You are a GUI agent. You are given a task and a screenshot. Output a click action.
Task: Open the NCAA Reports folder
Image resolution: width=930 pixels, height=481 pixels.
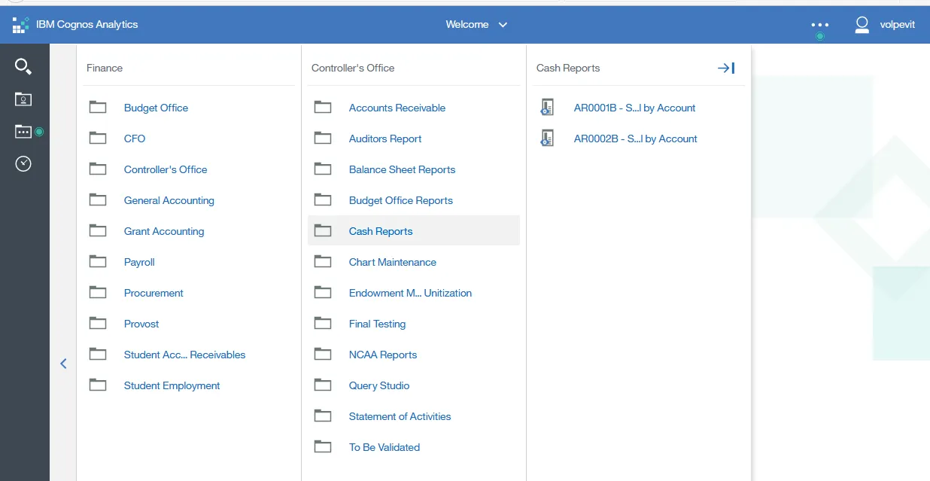click(x=382, y=355)
